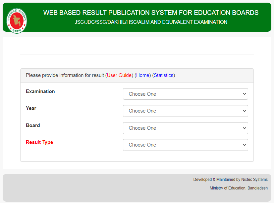This screenshot has height=203, width=274.
Task: Expand the Year combo box chevron
Action: coord(244,111)
